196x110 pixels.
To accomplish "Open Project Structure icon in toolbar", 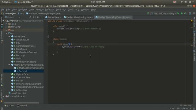I will tap(190, 13).
